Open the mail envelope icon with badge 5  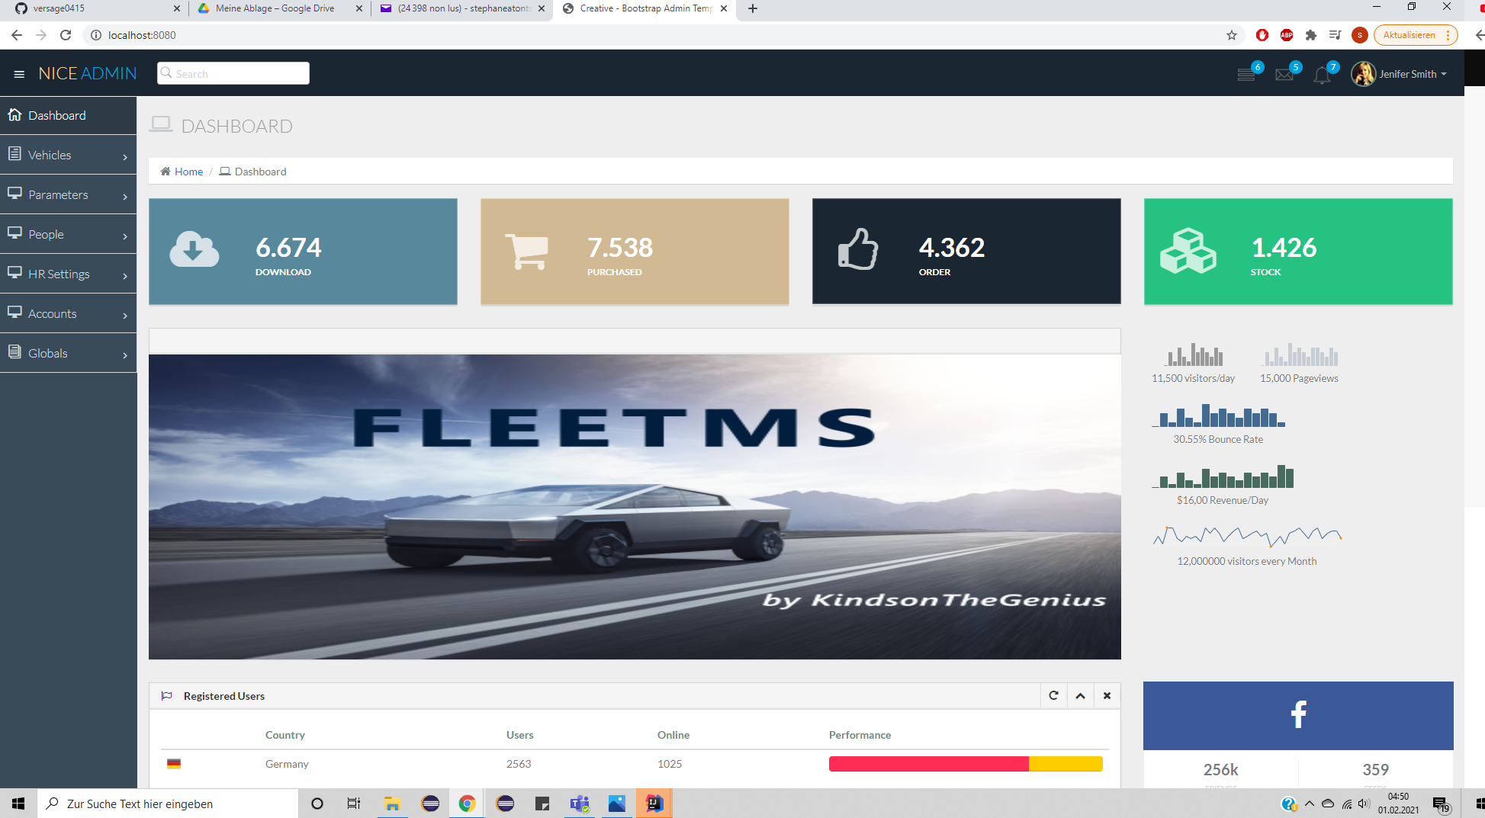pyautogui.click(x=1284, y=74)
